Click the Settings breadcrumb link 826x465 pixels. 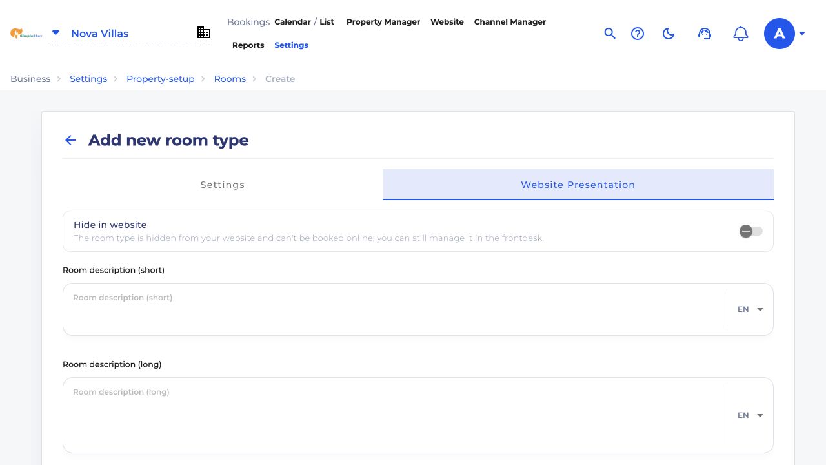click(88, 79)
